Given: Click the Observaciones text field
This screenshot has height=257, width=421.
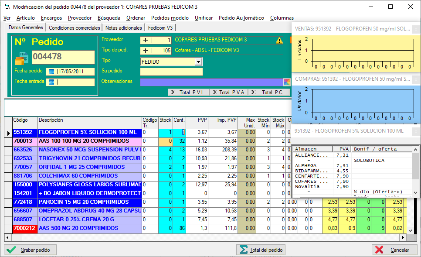Looking at the screenshot, I should tap(211, 82).
